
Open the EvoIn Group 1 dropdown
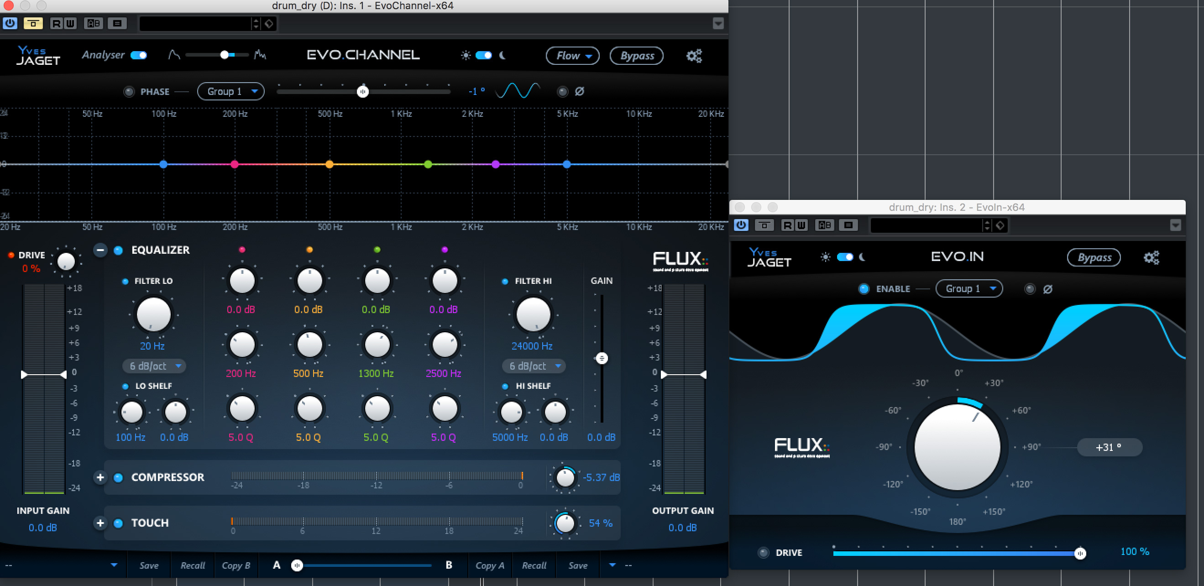point(969,288)
